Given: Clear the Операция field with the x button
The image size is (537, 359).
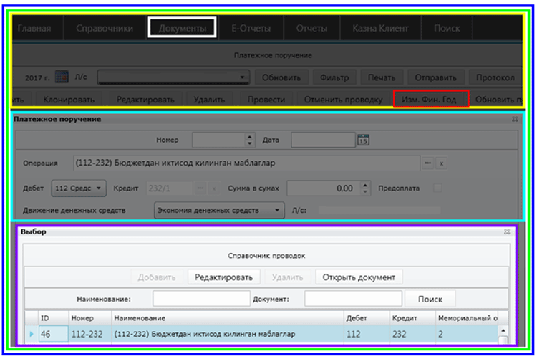Looking at the screenshot, I should [442, 163].
